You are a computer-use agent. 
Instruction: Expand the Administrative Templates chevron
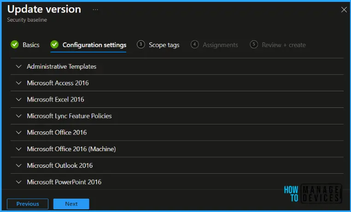(19, 66)
